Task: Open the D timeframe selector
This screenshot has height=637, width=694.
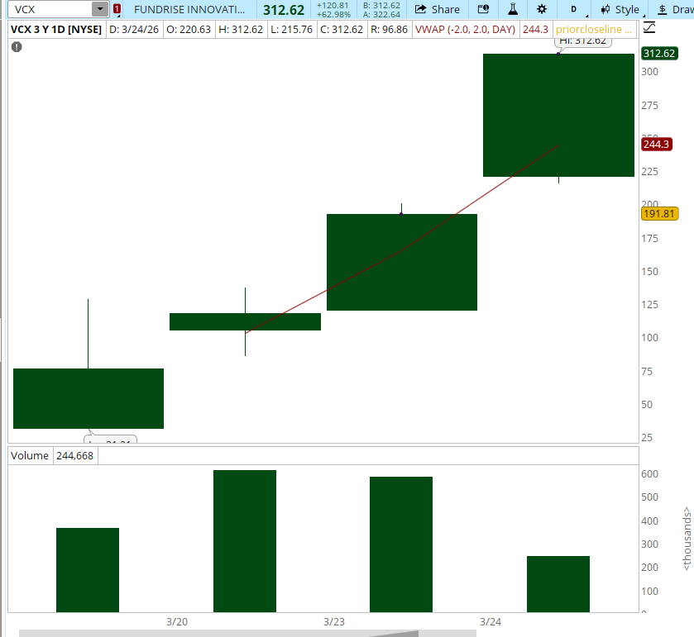Action: (x=574, y=9)
